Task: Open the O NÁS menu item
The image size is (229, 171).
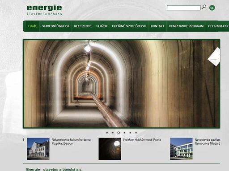Action: point(33,26)
